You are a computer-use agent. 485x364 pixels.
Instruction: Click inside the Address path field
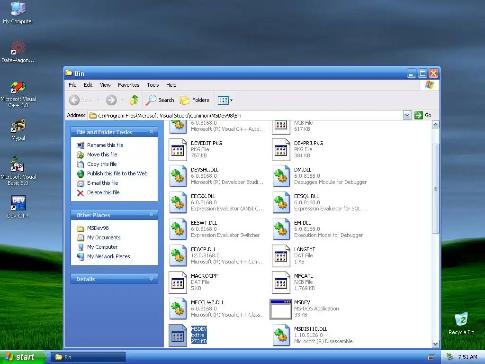tap(246, 116)
